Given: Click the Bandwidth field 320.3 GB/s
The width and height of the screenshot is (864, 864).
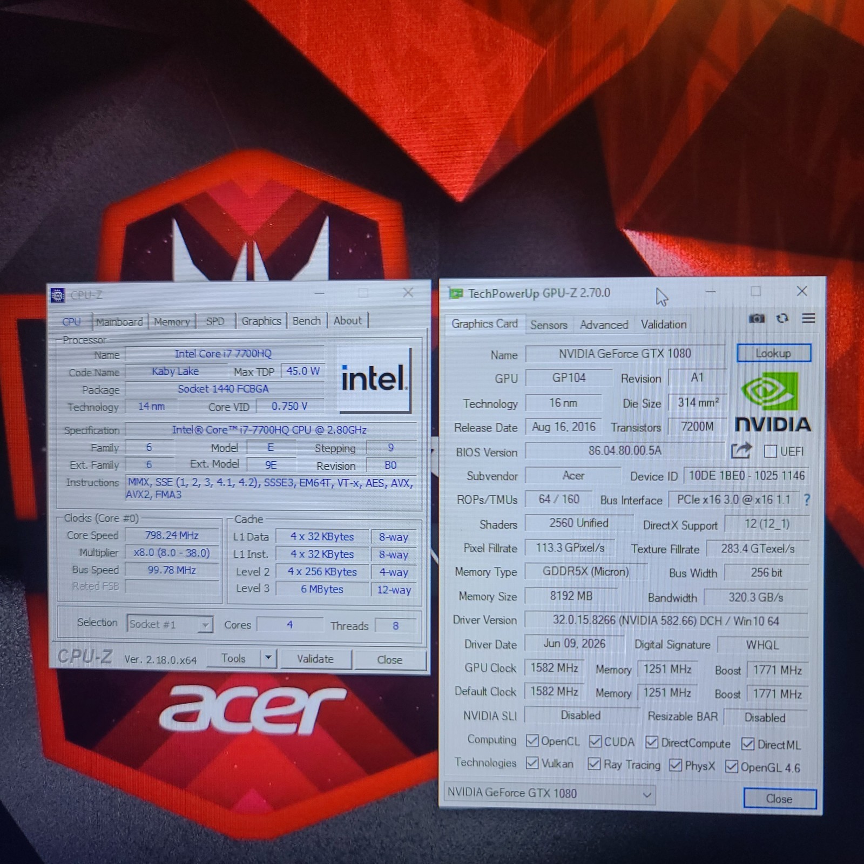Looking at the screenshot, I should coord(756,597).
